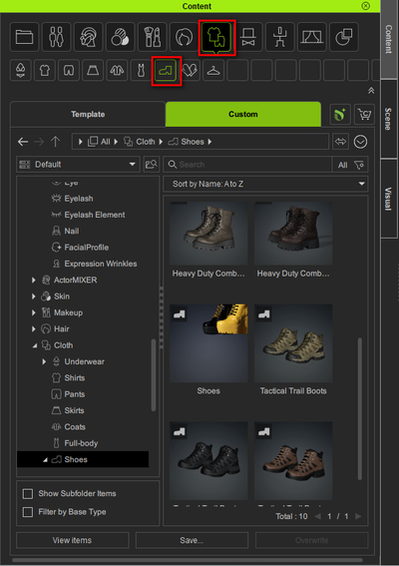
Task: Select the Accessory hat and bowtie icon
Action: pos(247,37)
